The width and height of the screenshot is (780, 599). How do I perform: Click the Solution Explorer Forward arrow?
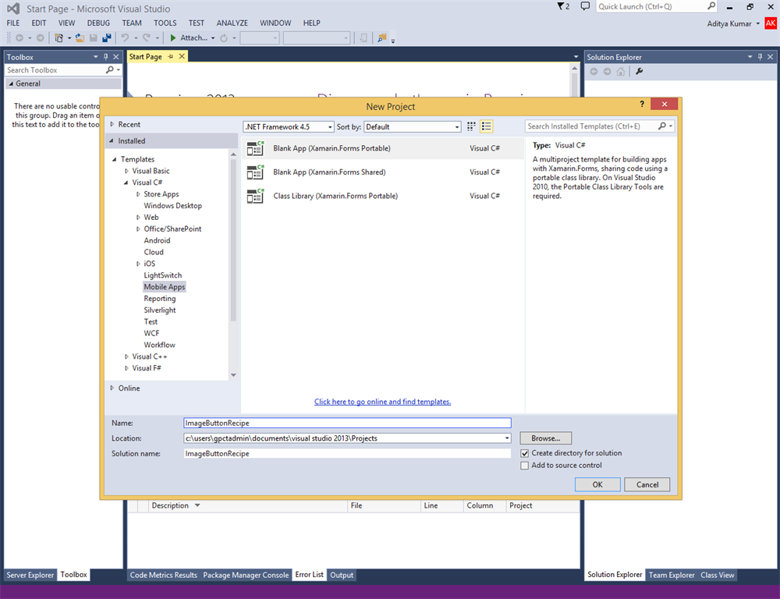pyautogui.click(x=607, y=72)
